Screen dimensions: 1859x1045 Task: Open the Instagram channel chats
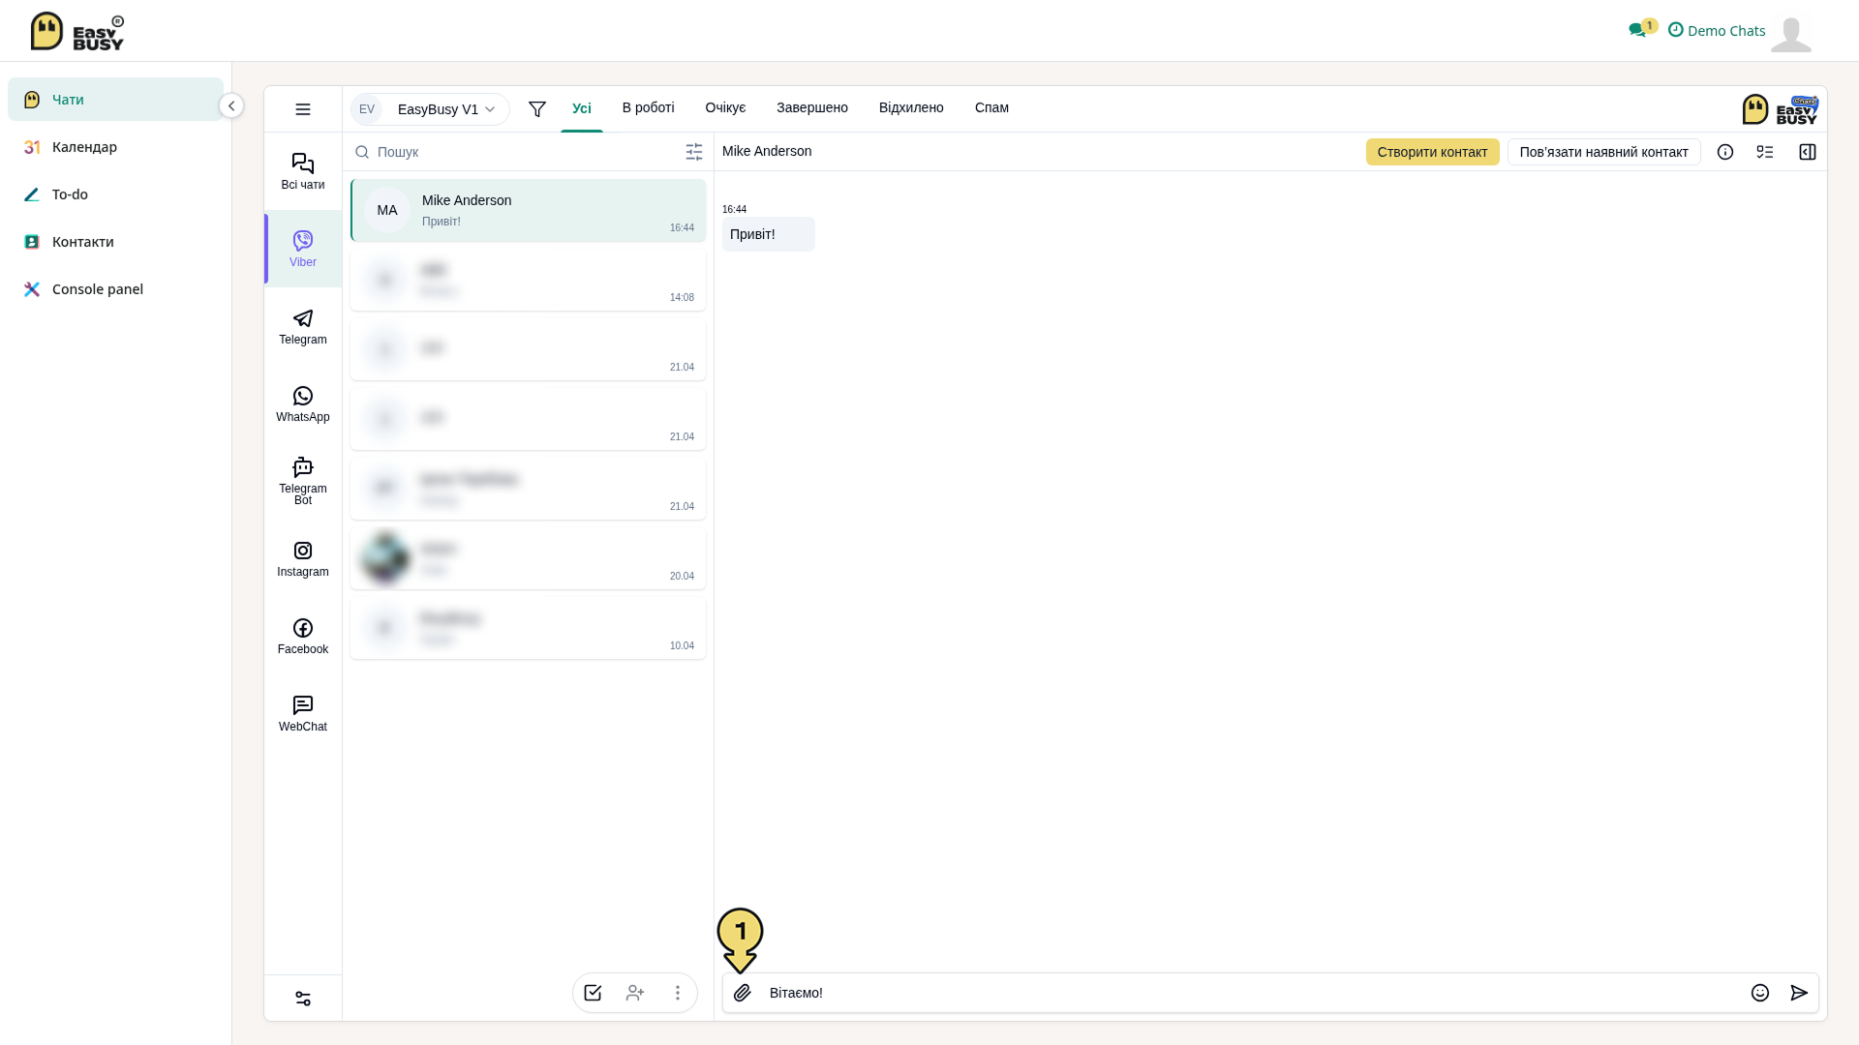(x=303, y=558)
